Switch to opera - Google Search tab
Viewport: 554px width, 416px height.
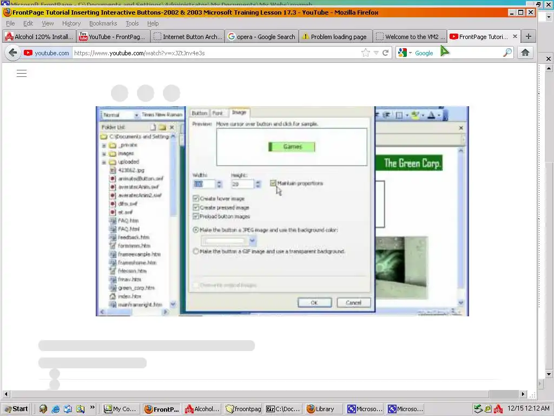coord(261,37)
